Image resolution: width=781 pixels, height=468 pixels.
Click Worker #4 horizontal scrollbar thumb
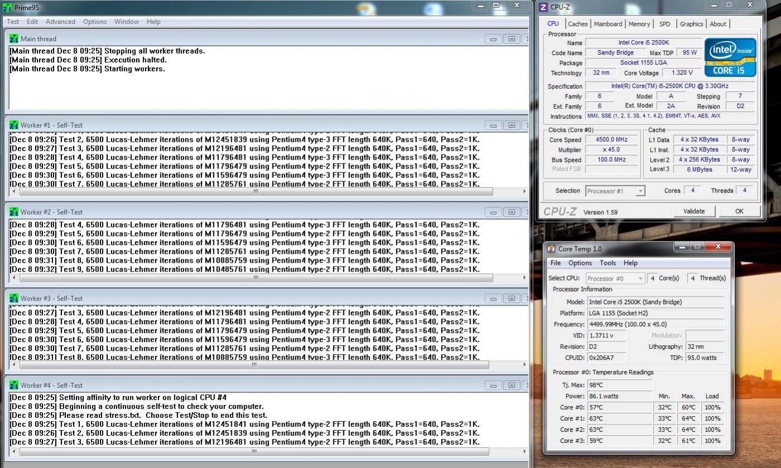pyautogui.click(x=254, y=451)
